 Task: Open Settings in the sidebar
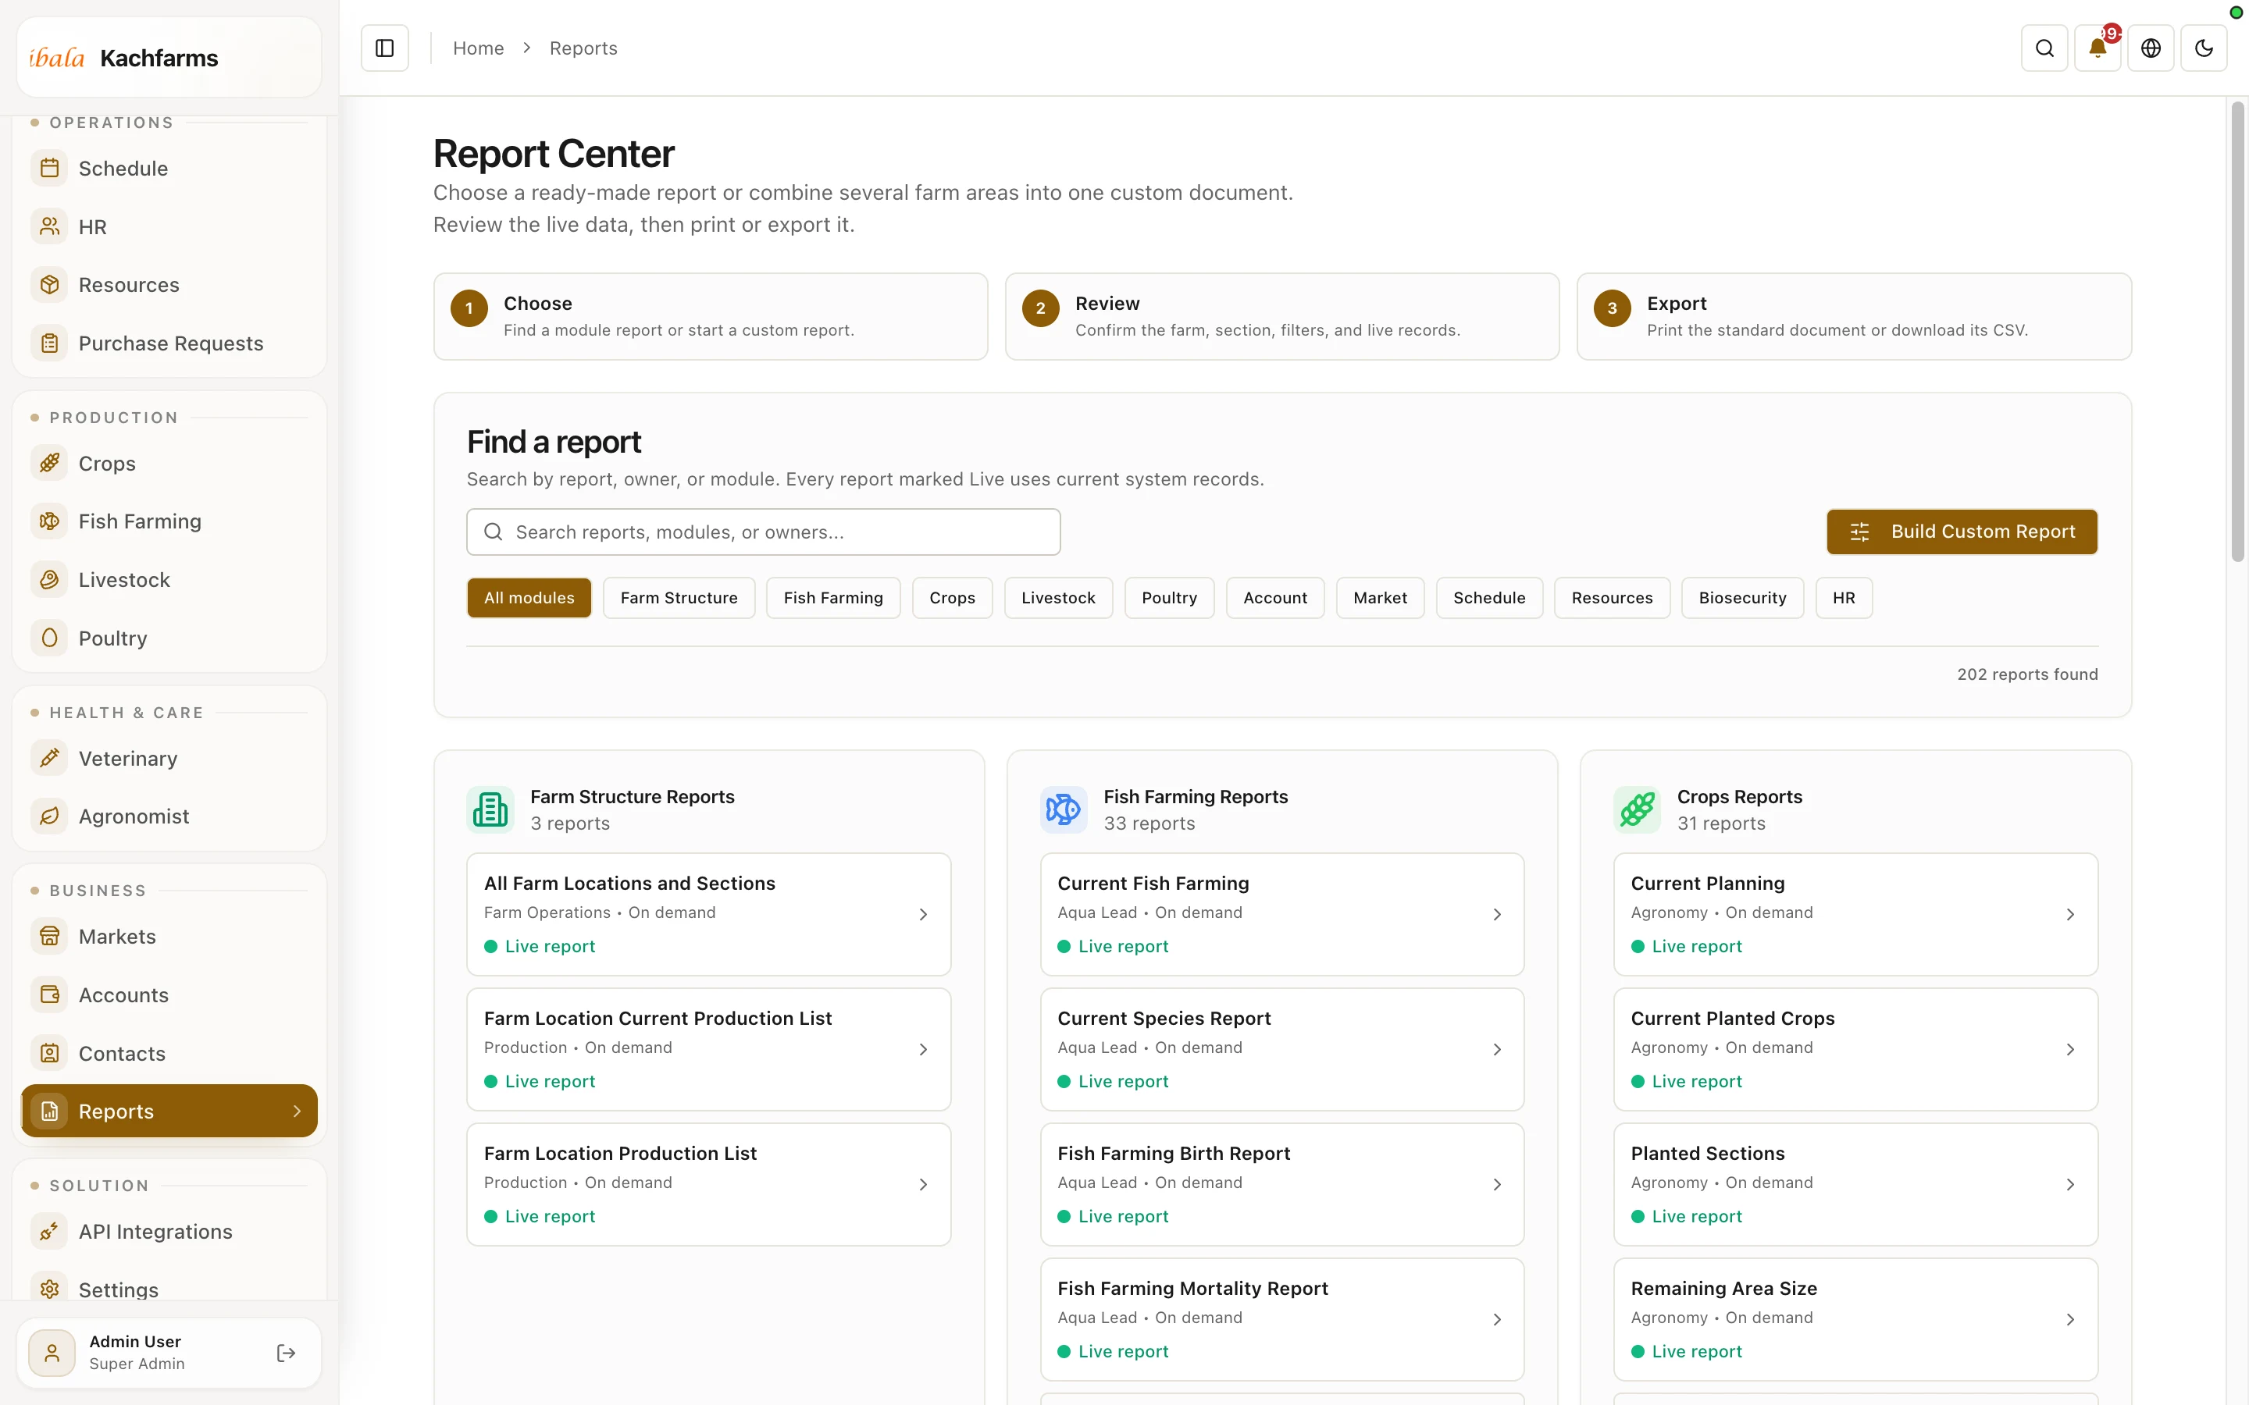pos(169,1288)
